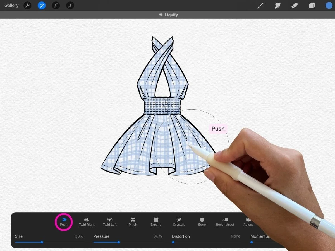Enable the Crystals liquify mode

pyautogui.click(x=179, y=221)
